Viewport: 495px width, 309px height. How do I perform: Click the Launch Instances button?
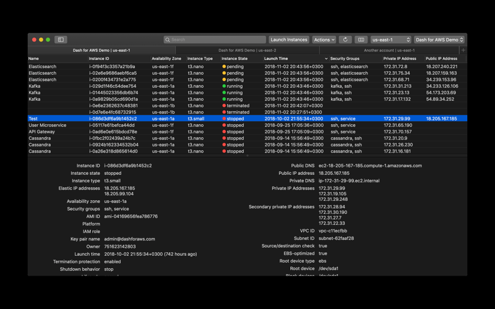tap(289, 40)
